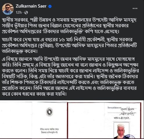Click the handwritten contractor name on license
Screen dimensions: 144x139
click(128, 111)
